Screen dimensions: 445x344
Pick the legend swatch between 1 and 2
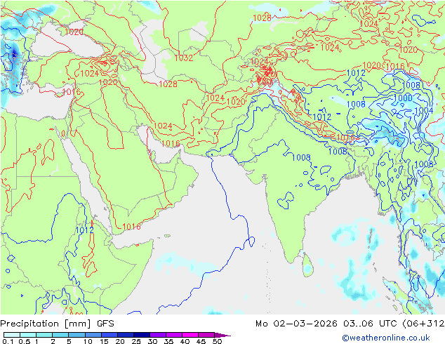click(44, 335)
